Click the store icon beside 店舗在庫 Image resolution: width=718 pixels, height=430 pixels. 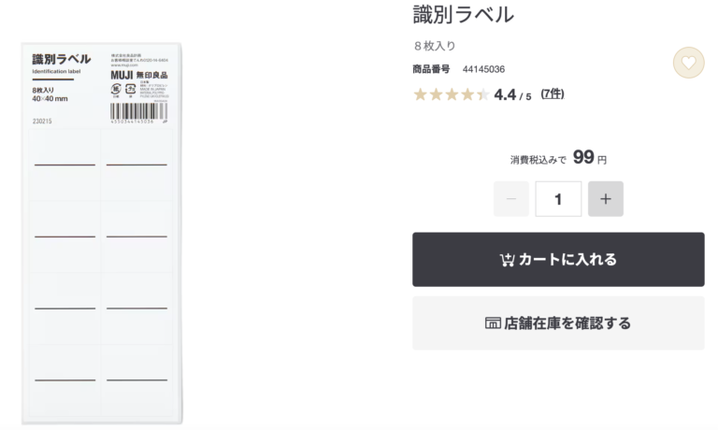coord(493,323)
